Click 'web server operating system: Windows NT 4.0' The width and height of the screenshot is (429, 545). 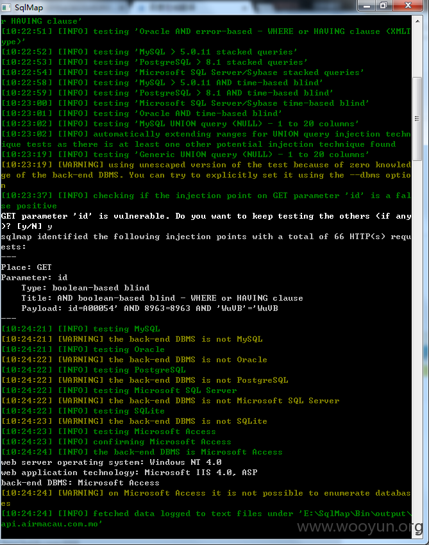coord(111,462)
